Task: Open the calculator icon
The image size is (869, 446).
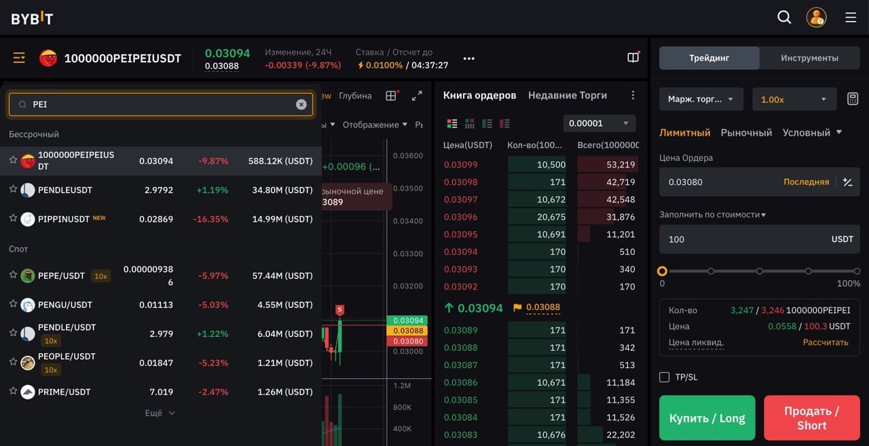Action: point(853,99)
